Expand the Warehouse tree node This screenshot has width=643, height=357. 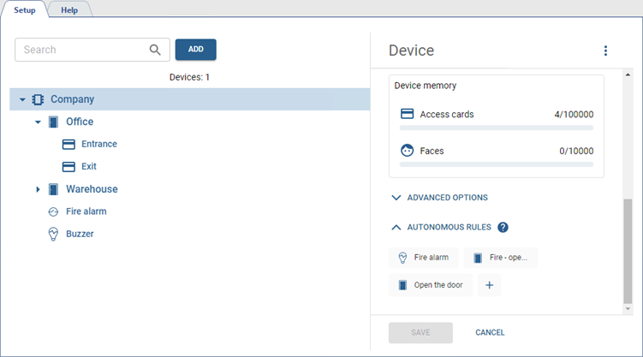[x=38, y=189]
